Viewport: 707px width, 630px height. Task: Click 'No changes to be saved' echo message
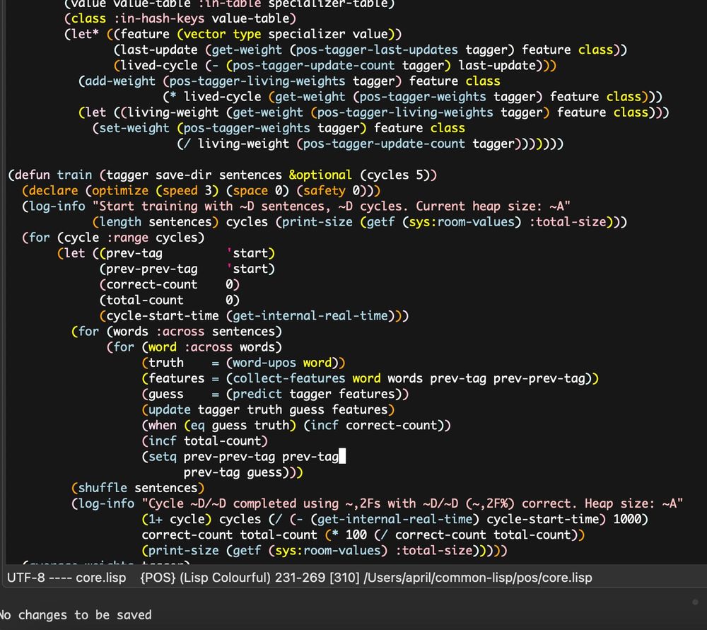[76, 615]
